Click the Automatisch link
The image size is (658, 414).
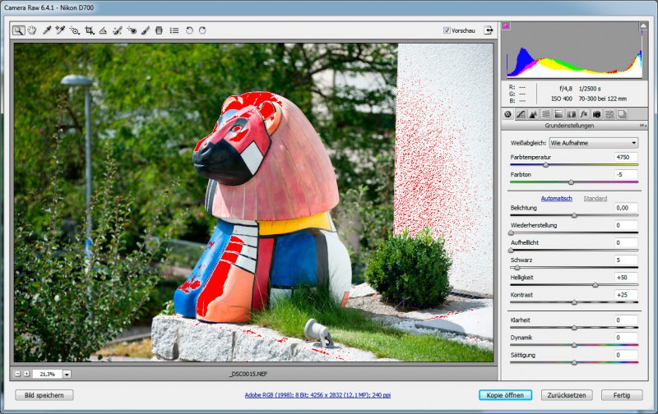click(557, 198)
